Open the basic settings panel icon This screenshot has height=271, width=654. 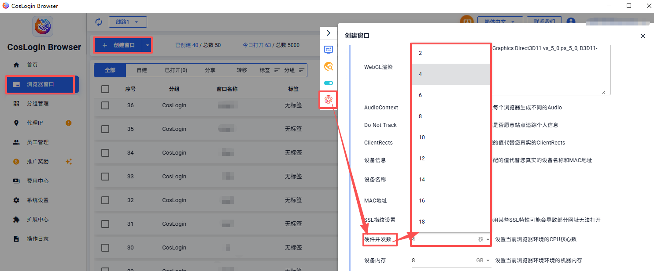coord(329,50)
